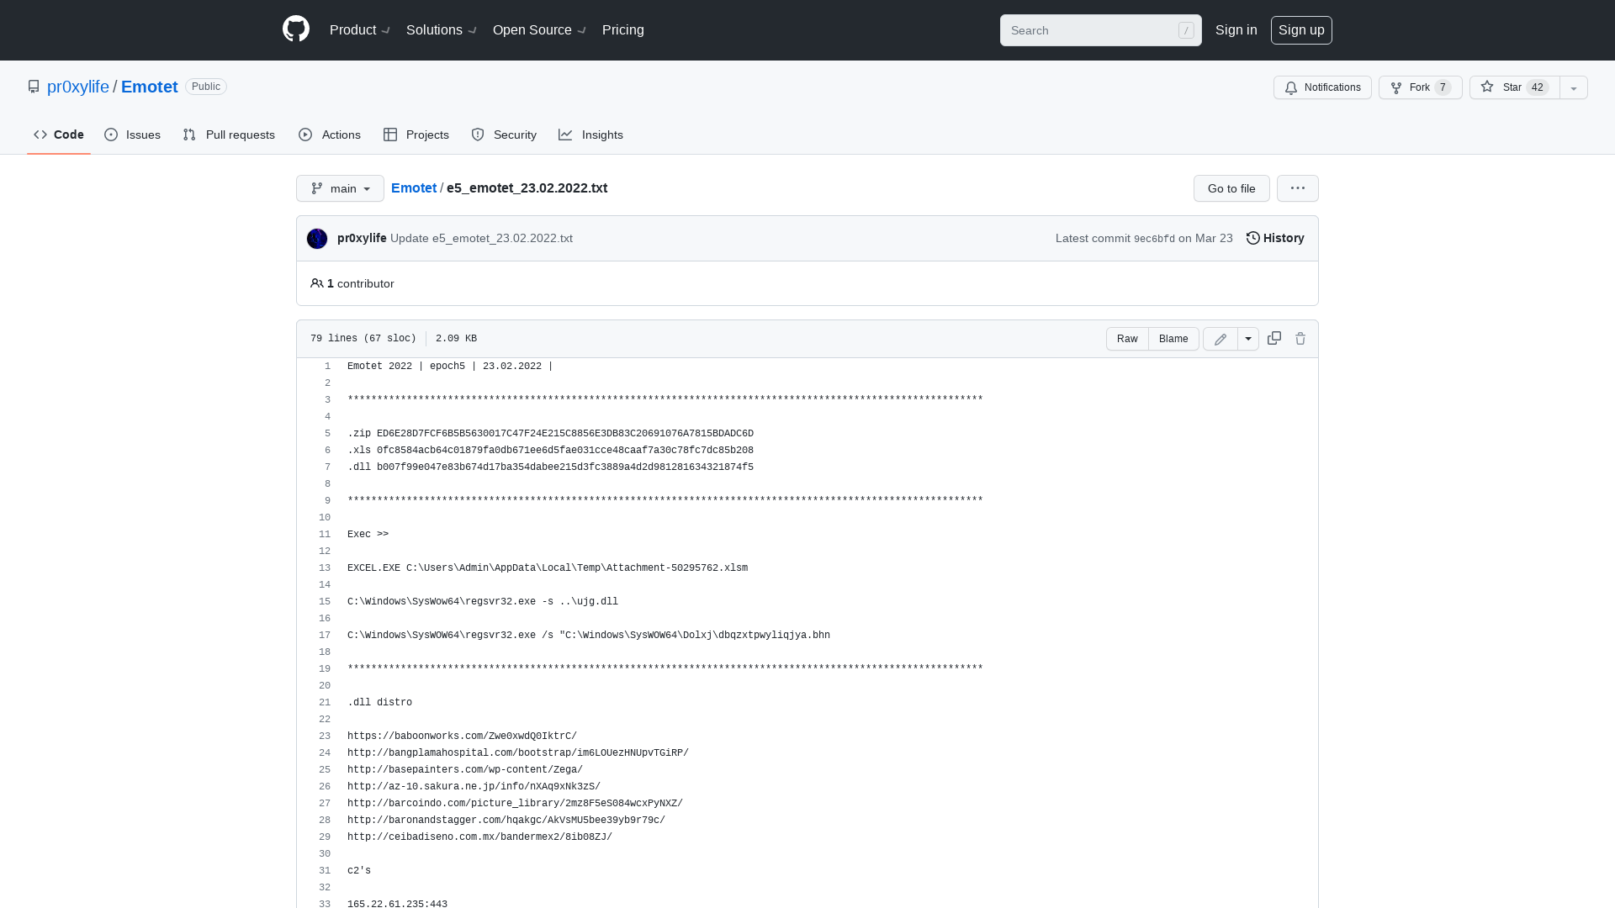Open the pr0xylife owner profile link

77,87
